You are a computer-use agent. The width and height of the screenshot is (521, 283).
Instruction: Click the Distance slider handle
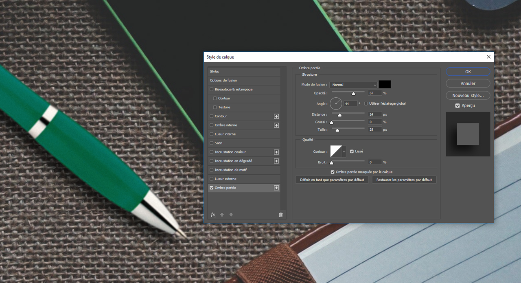click(339, 115)
